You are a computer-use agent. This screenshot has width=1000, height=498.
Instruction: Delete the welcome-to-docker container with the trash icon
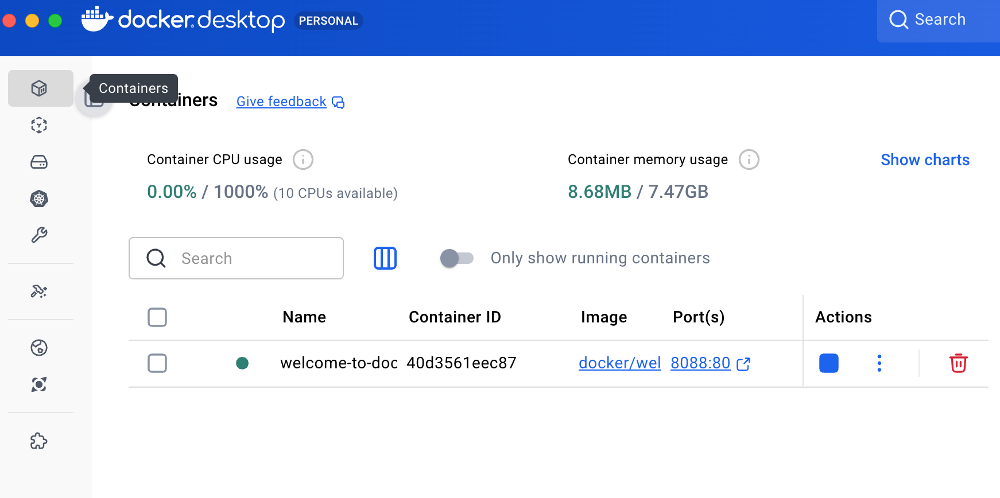point(958,363)
